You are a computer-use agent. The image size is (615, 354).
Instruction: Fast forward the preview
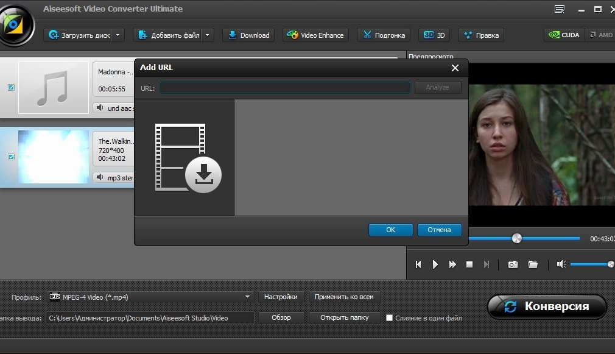[452, 264]
